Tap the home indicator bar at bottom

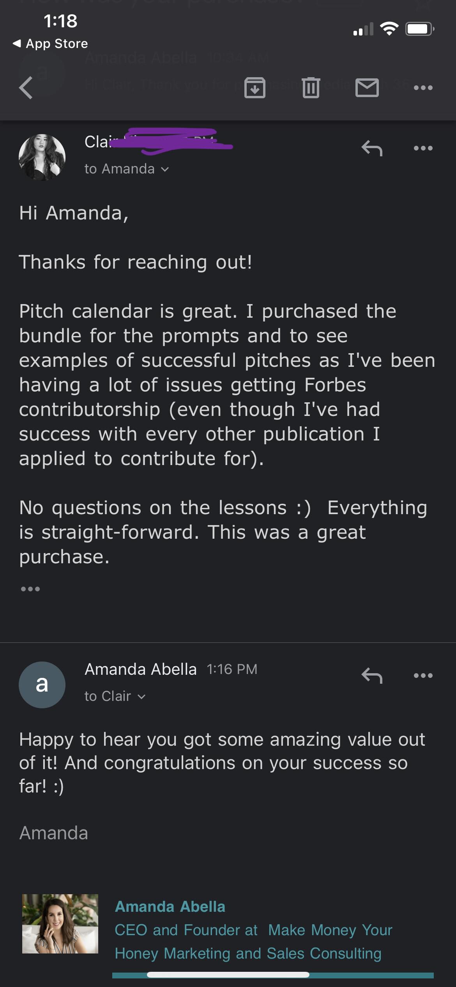228,975
